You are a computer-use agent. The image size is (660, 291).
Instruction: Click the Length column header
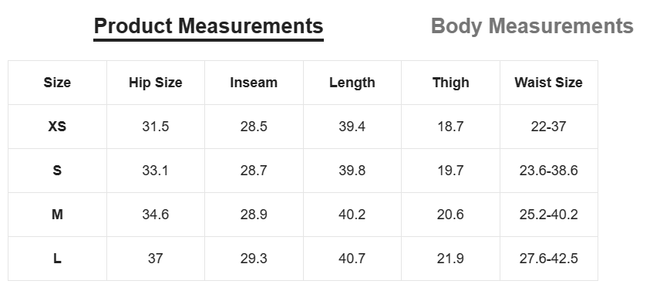[x=352, y=83]
